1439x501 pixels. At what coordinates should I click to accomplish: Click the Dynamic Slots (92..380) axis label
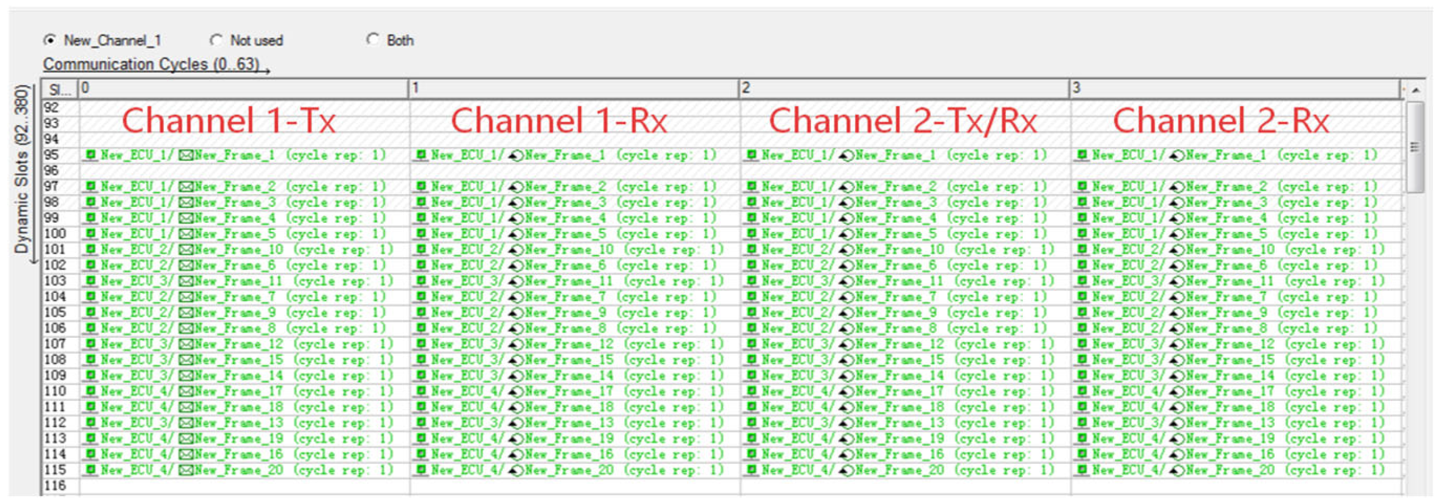[x=21, y=169]
